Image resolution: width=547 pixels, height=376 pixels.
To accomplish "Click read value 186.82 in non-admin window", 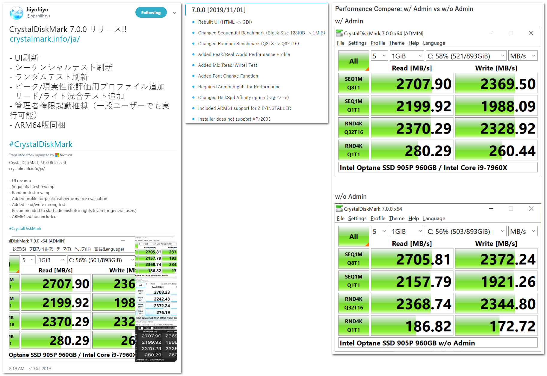I will 412,325.
